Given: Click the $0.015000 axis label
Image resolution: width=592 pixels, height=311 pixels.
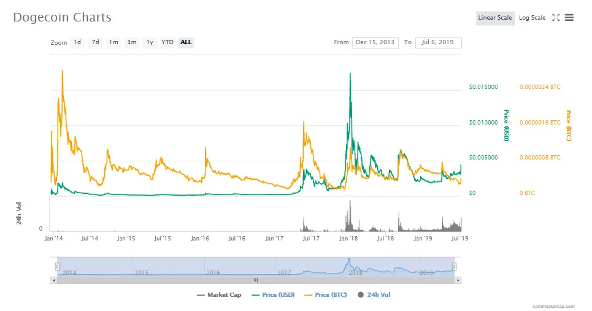Looking at the screenshot, I should click(483, 87).
